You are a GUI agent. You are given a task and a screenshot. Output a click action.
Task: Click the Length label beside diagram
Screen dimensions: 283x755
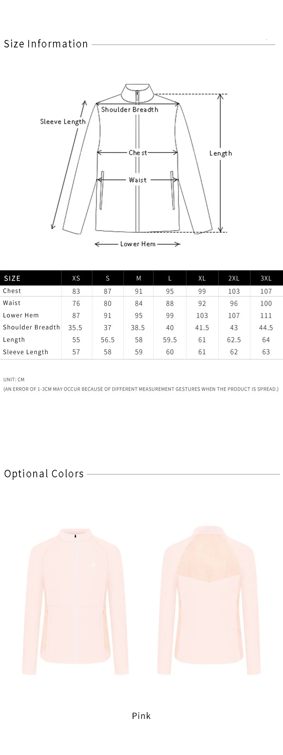221,153
